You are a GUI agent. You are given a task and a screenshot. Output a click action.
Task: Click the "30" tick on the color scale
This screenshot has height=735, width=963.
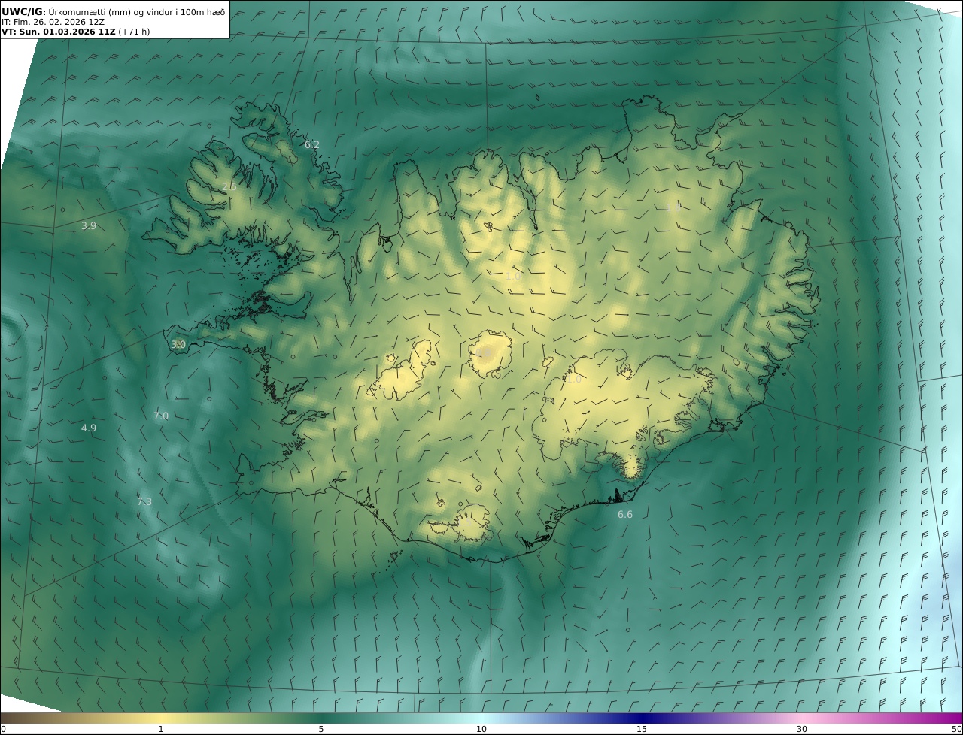(x=802, y=729)
